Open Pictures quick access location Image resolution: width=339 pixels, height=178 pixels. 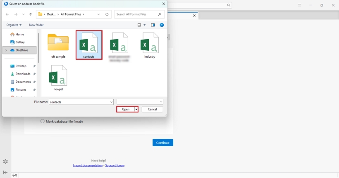[18, 90]
